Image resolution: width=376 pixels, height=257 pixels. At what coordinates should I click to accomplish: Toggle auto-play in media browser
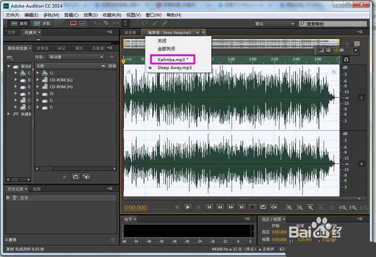point(86,177)
